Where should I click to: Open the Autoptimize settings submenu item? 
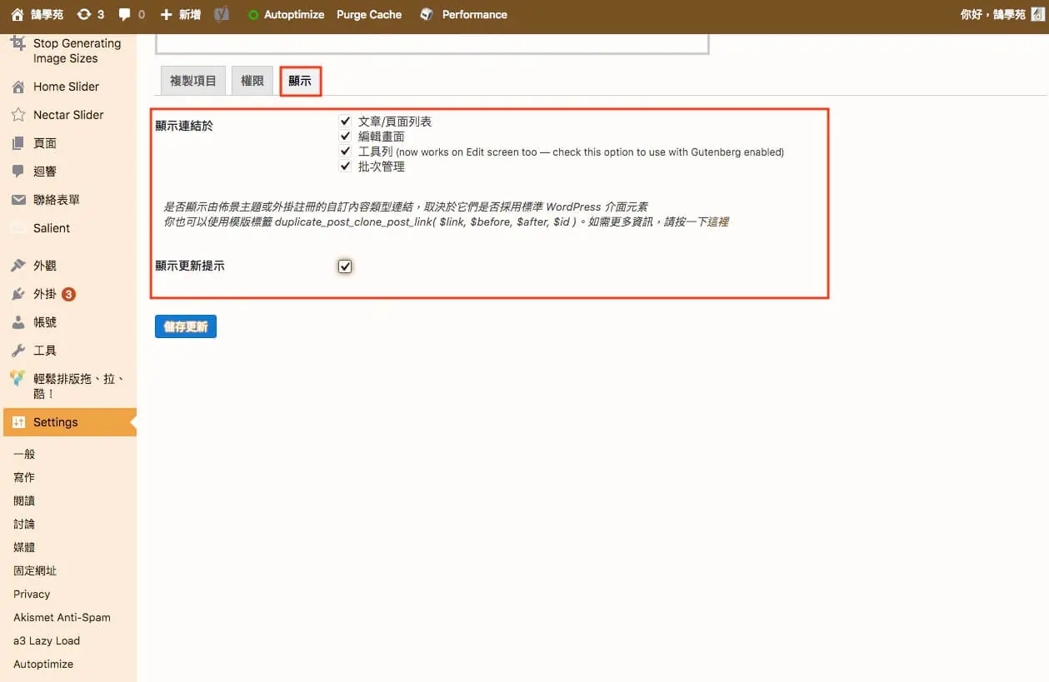pyautogui.click(x=43, y=664)
